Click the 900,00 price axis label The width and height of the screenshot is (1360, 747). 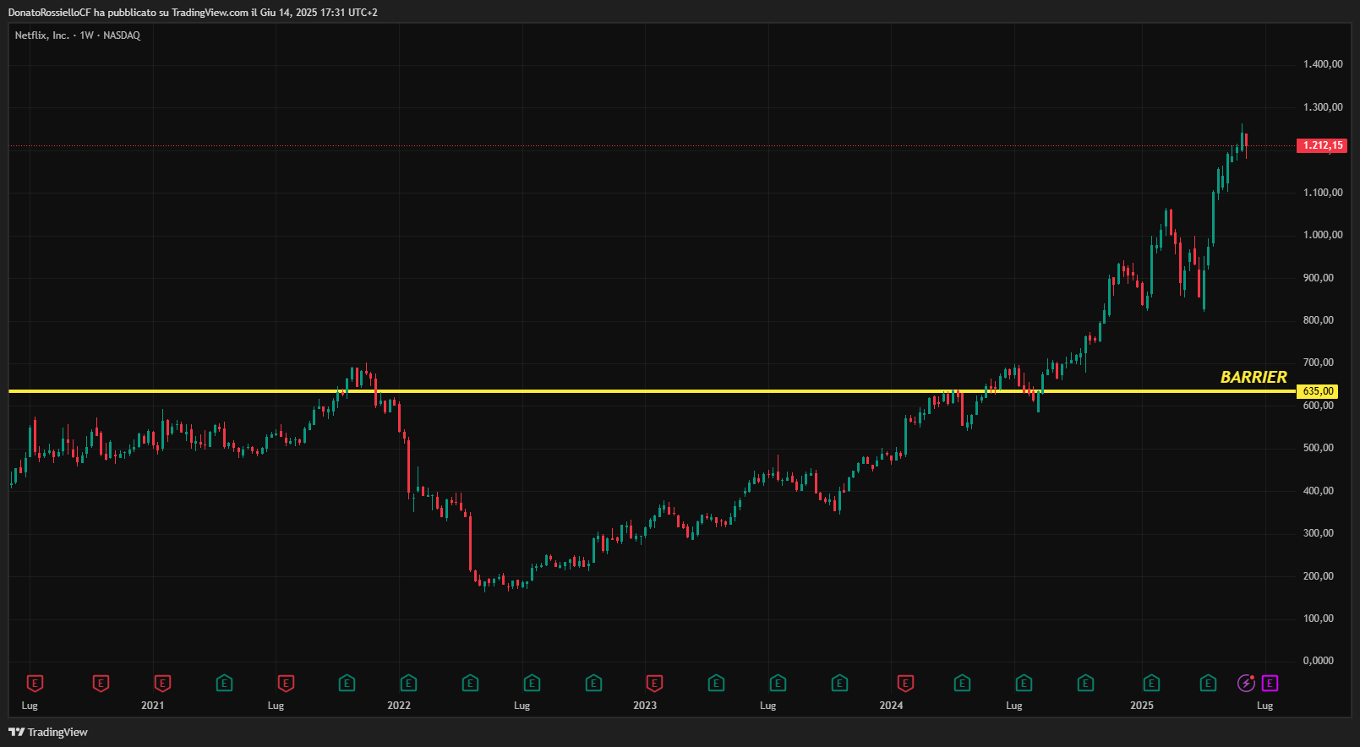tap(1319, 278)
